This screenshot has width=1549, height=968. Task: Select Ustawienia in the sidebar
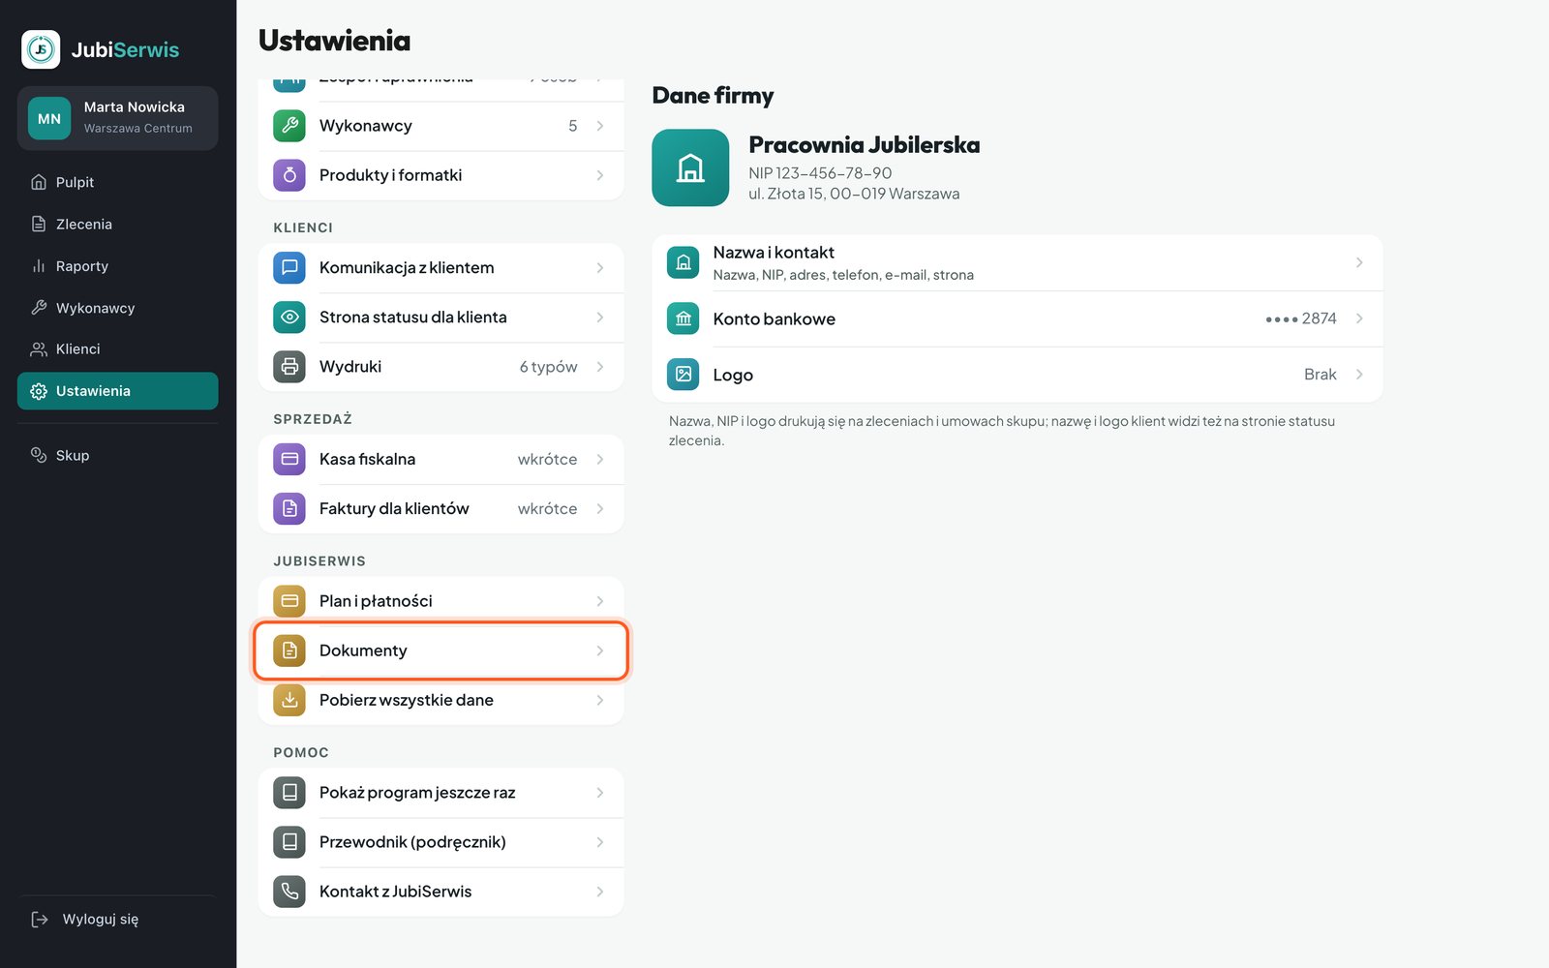coord(117,391)
